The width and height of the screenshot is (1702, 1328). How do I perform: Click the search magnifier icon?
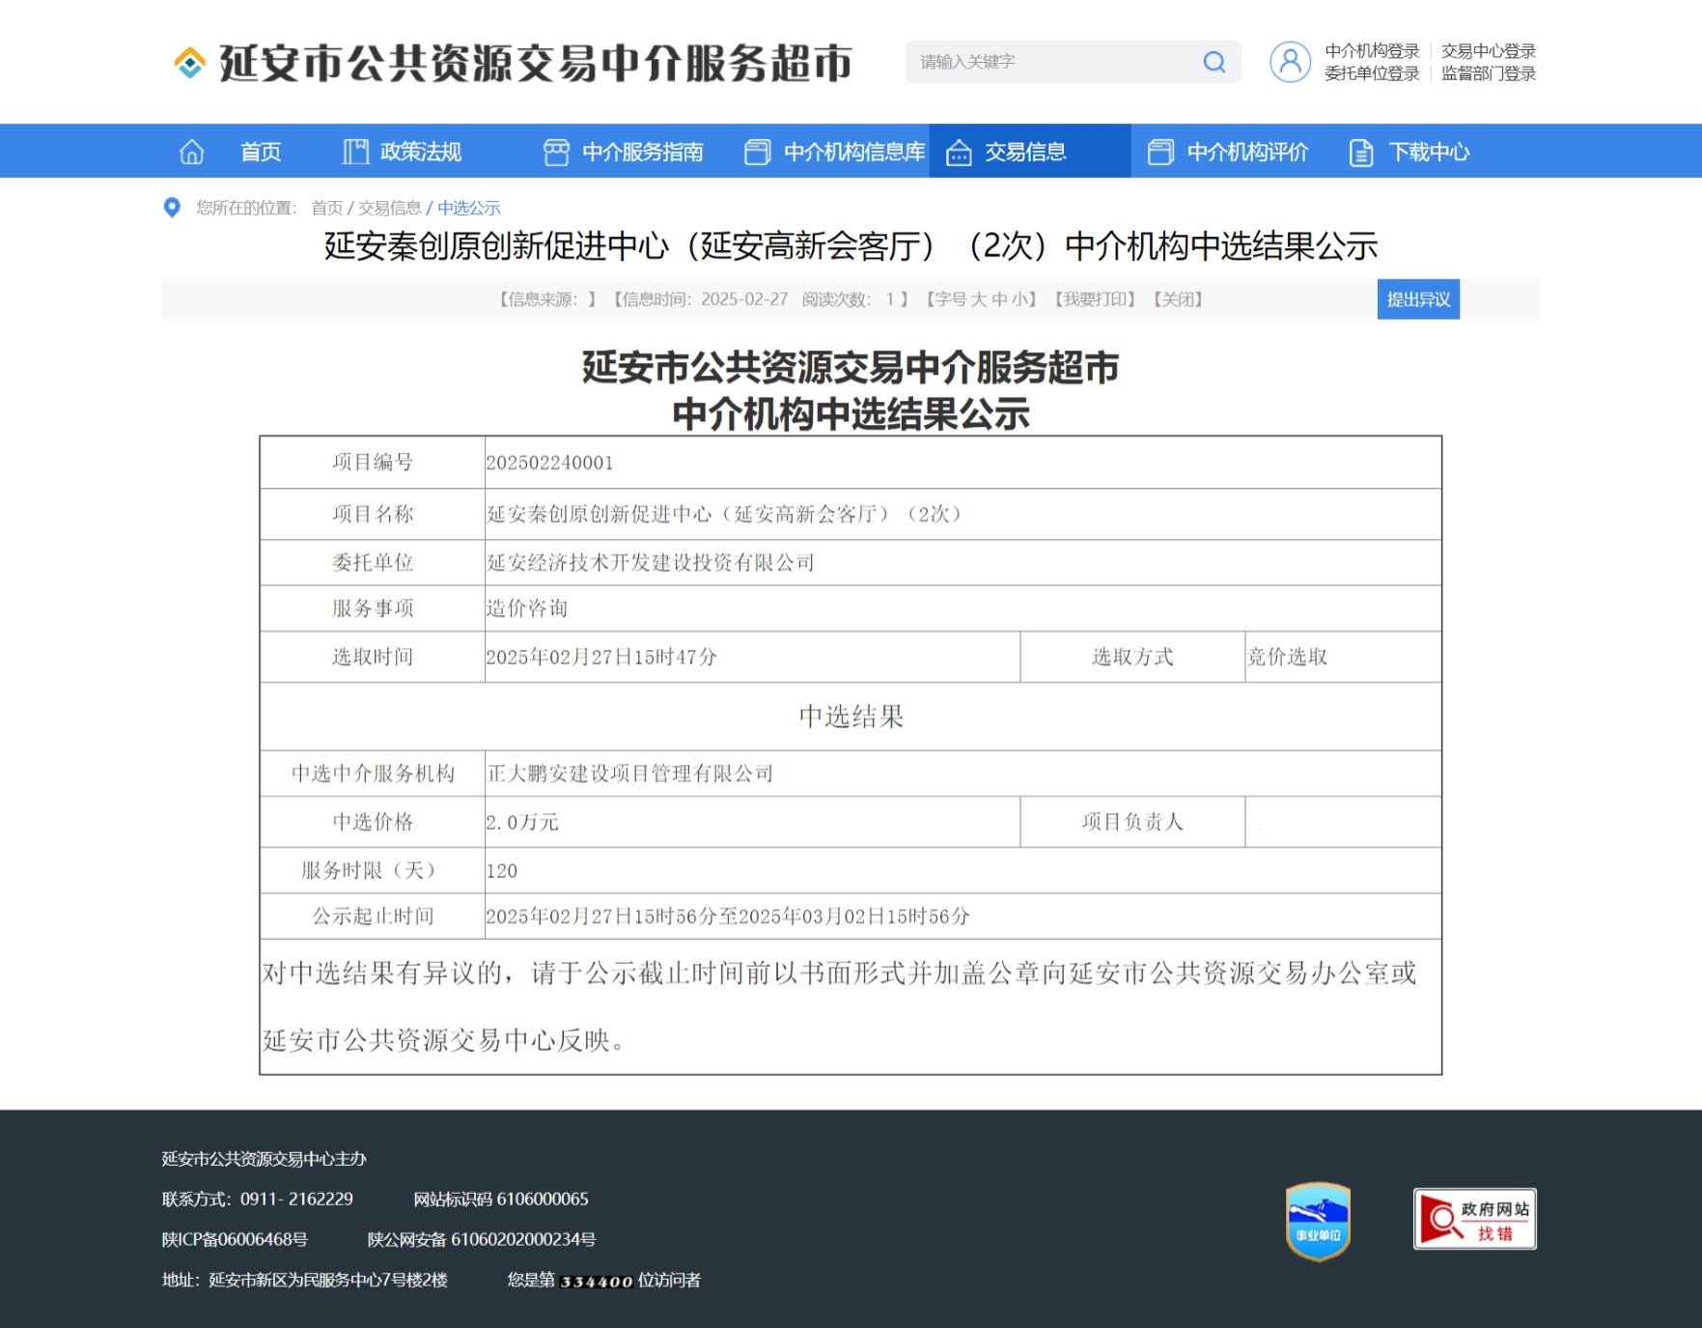click(1214, 62)
